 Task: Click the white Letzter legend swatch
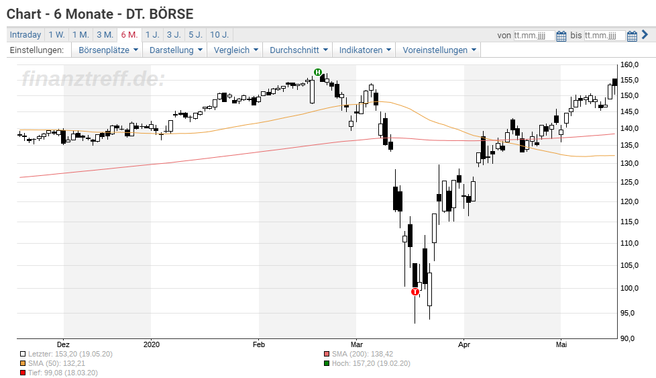23,354
